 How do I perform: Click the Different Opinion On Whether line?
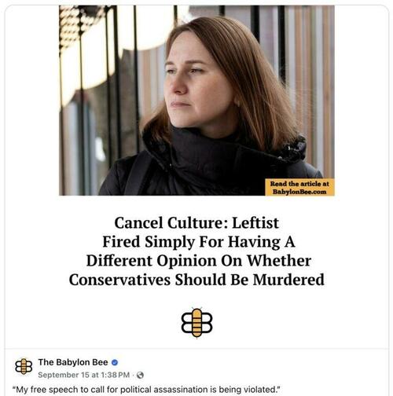pyautogui.click(x=199, y=261)
